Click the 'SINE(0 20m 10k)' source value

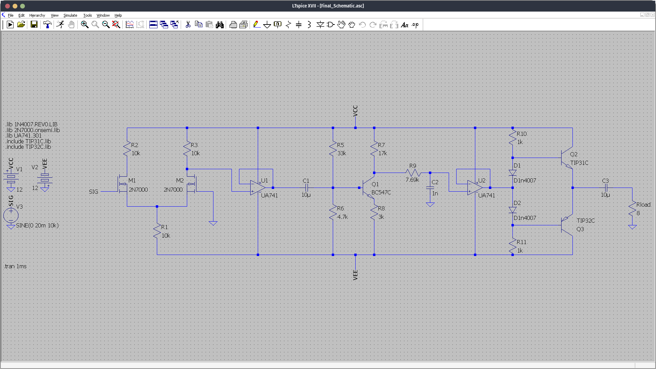(37, 225)
